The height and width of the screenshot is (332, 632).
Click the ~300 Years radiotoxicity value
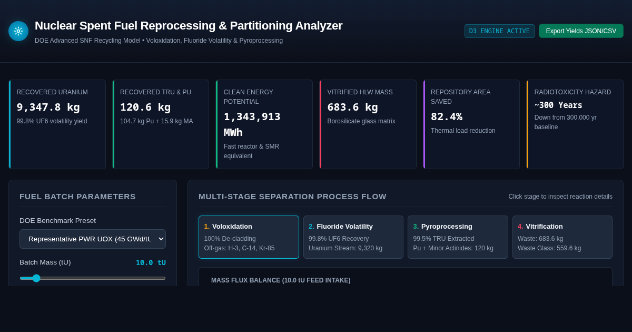click(x=558, y=105)
